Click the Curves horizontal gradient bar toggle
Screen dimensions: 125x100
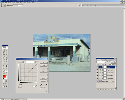click(29, 82)
